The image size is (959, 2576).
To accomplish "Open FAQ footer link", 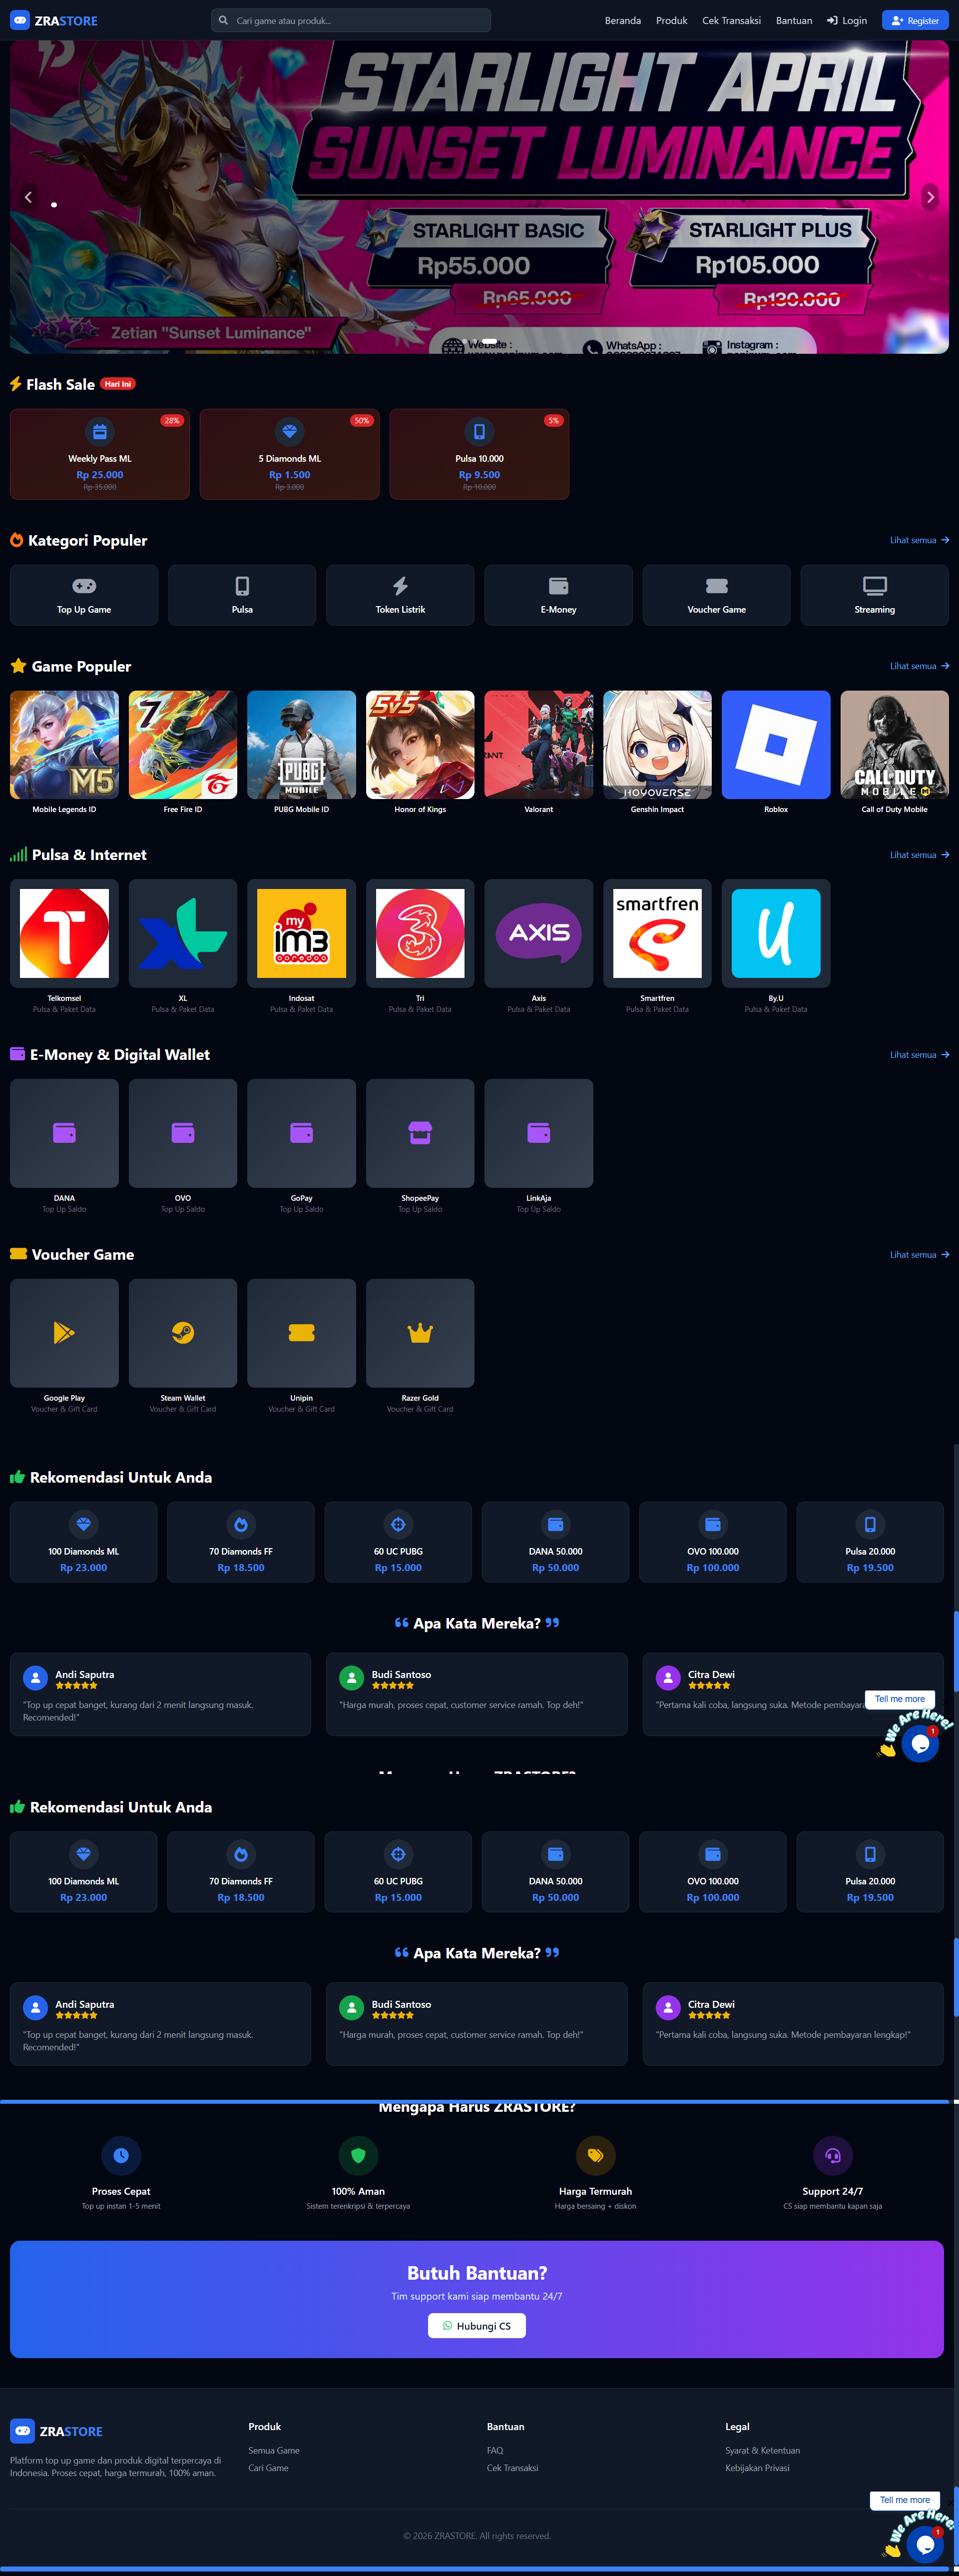I will coord(495,2451).
